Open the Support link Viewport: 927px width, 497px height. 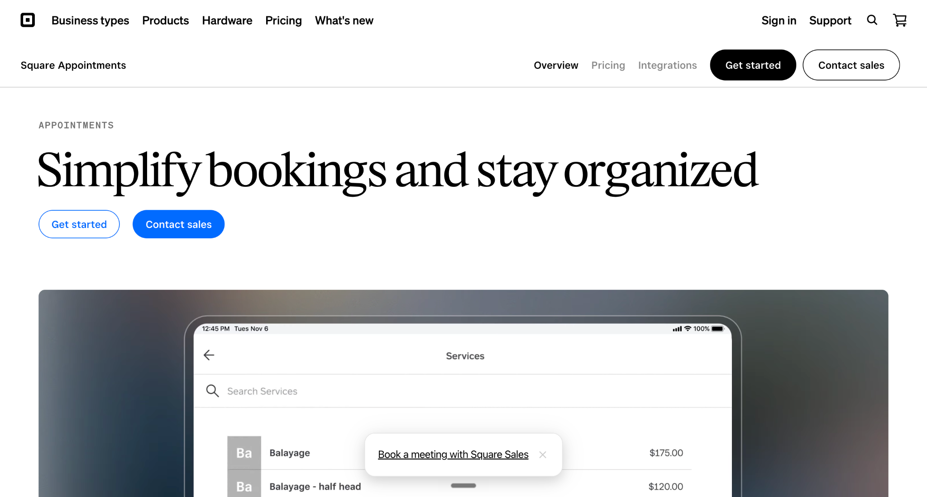[x=830, y=20]
